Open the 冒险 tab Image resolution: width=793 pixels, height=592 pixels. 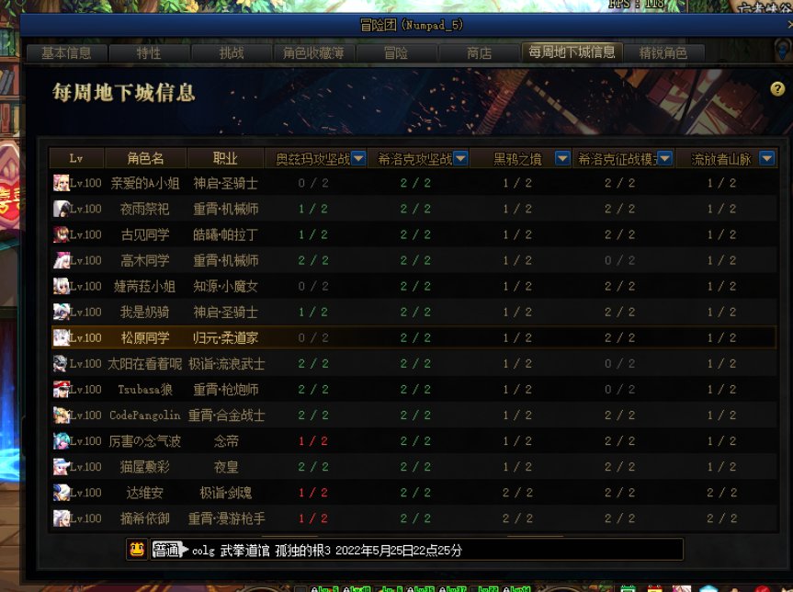point(397,53)
